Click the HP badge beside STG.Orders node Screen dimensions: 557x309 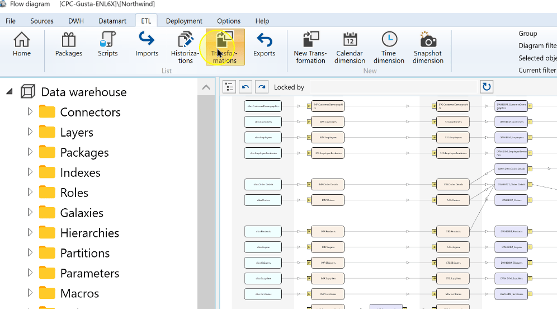coord(434,200)
